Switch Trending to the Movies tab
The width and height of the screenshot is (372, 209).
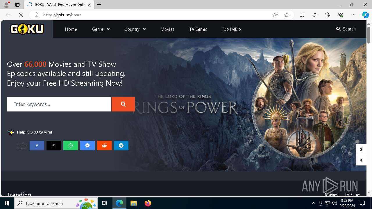331,194
